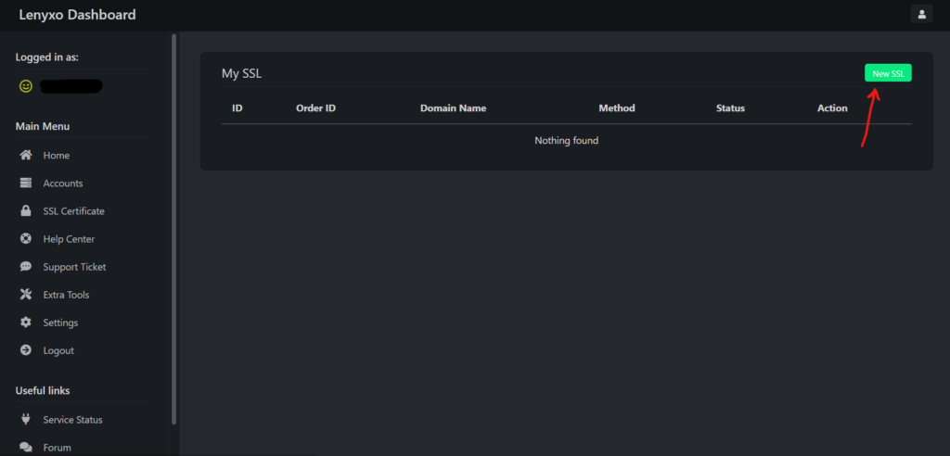Click the Help Center lifebuoy icon
Image resolution: width=950 pixels, height=456 pixels.
(25, 238)
